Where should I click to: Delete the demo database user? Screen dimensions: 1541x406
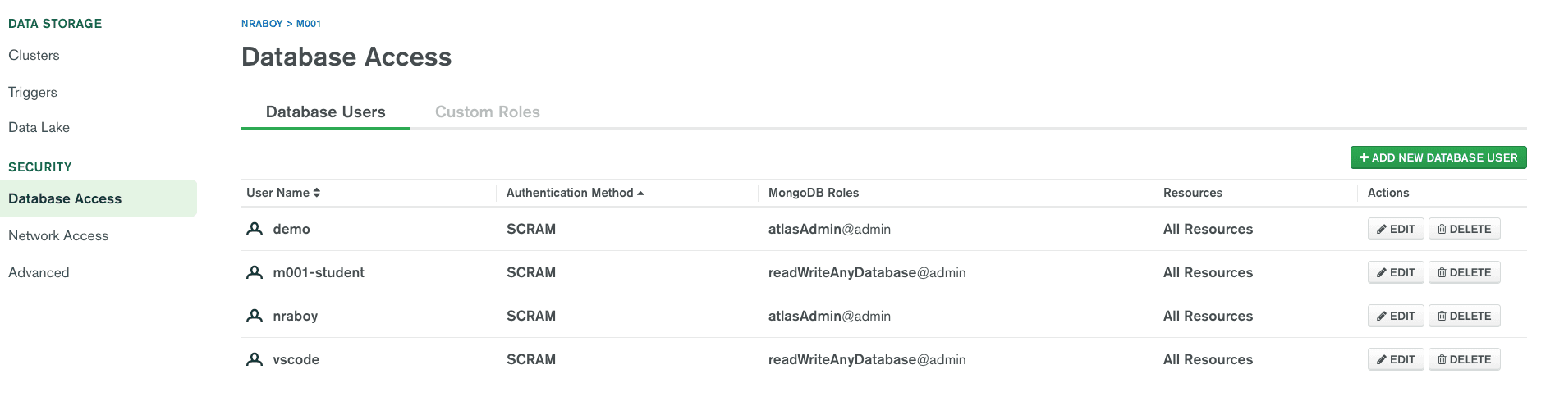[x=1464, y=229]
